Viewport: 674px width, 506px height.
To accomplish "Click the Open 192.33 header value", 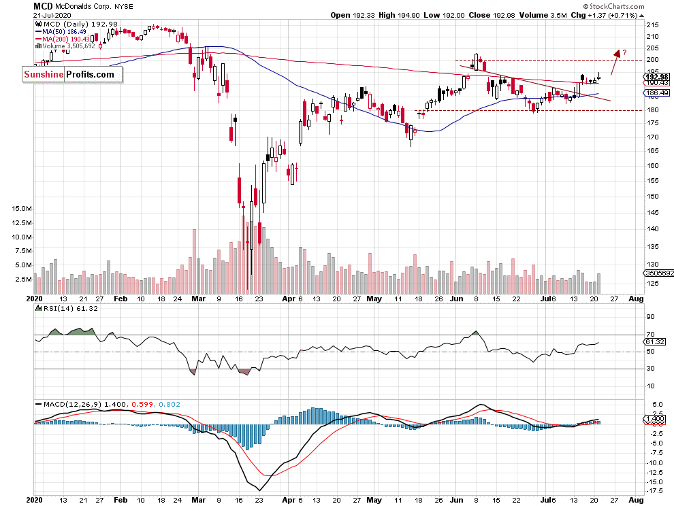I will pos(353,15).
